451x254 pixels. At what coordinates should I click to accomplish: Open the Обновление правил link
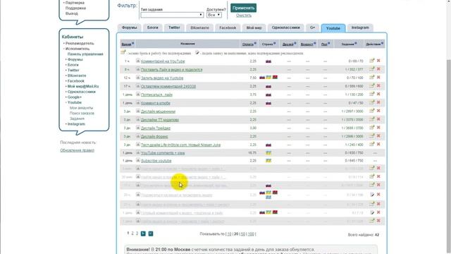pyautogui.click(x=77, y=150)
